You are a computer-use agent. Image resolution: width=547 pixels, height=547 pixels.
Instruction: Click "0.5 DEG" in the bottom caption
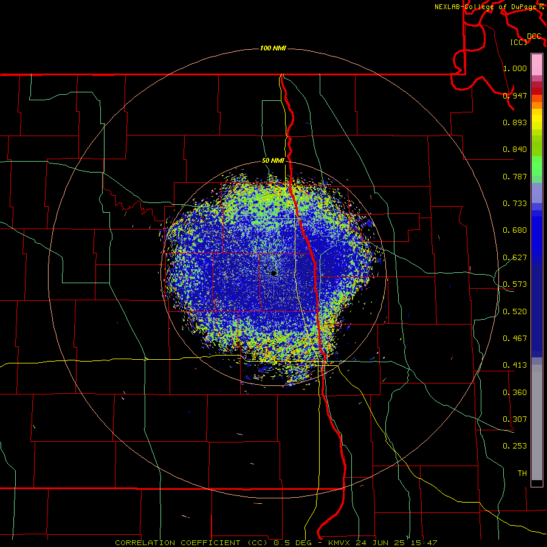pyautogui.click(x=292, y=543)
